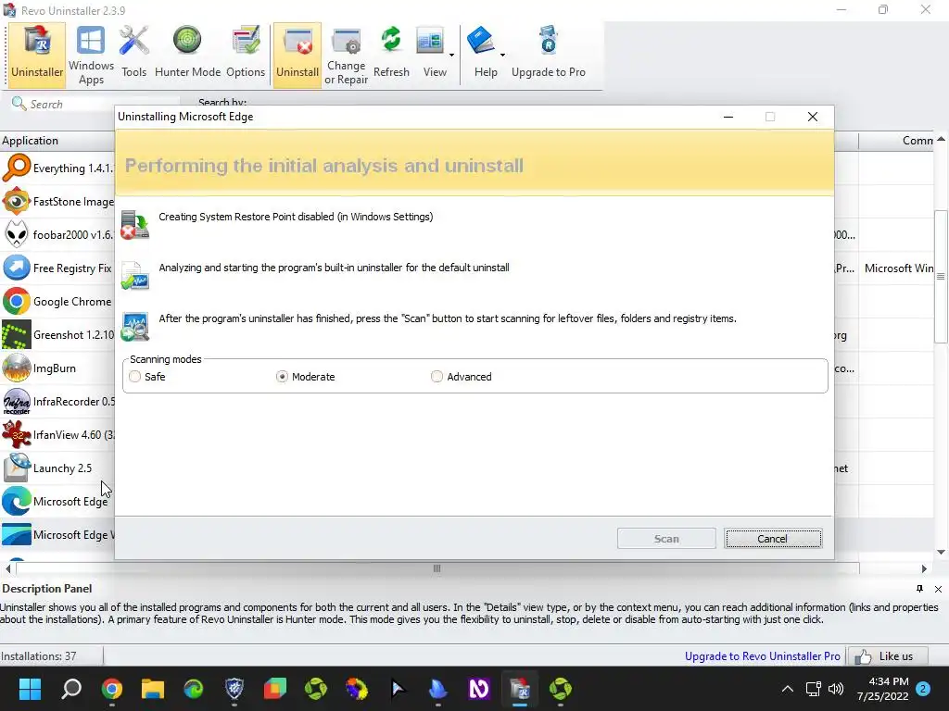
Task: Select InfraRecorder in the list
Action: coord(57,402)
